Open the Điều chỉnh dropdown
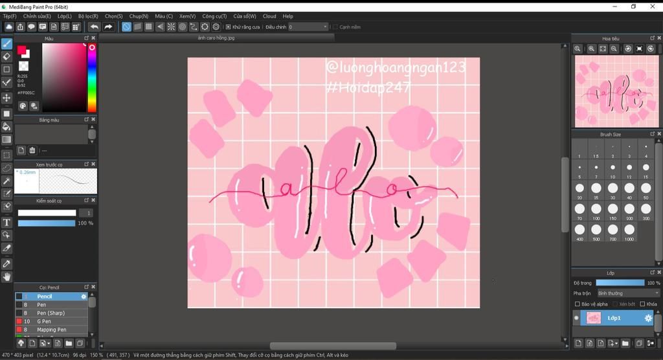The width and height of the screenshot is (663, 360). pyautogui.click(x=308, y=27)
